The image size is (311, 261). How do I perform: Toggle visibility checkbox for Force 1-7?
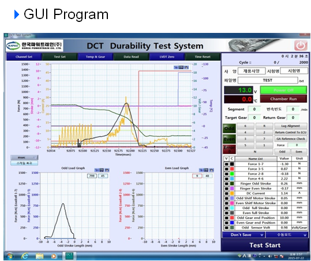[227, 164]
